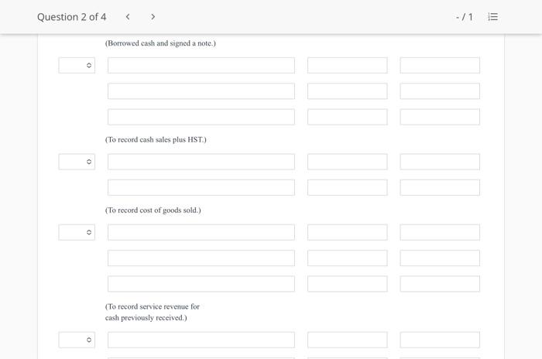Image resolution: width=542 pixels, height=359 pixels.
Task: Bottom-row center amount field directly above cash sales HST note
Action: pos(348,117)
